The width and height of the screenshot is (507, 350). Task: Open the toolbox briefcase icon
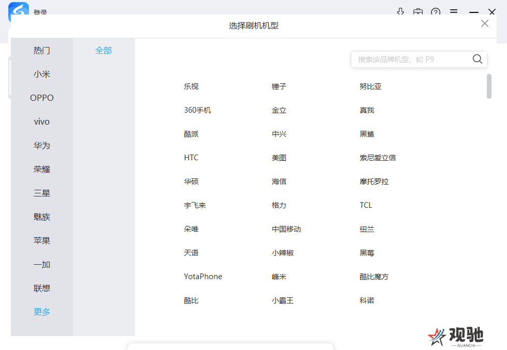418,12
